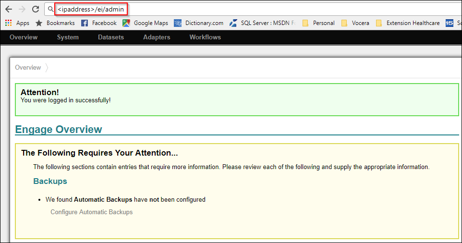
Task: Expand the Extension Healthcare bookmarks folder
Action: click(408, 23)
